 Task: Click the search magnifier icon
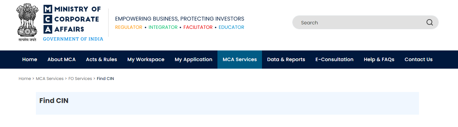[429, 22]
